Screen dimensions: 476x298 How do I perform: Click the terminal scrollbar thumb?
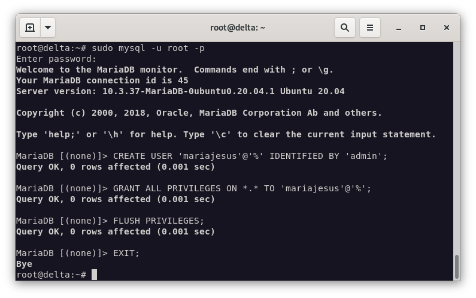coord(457,266)
